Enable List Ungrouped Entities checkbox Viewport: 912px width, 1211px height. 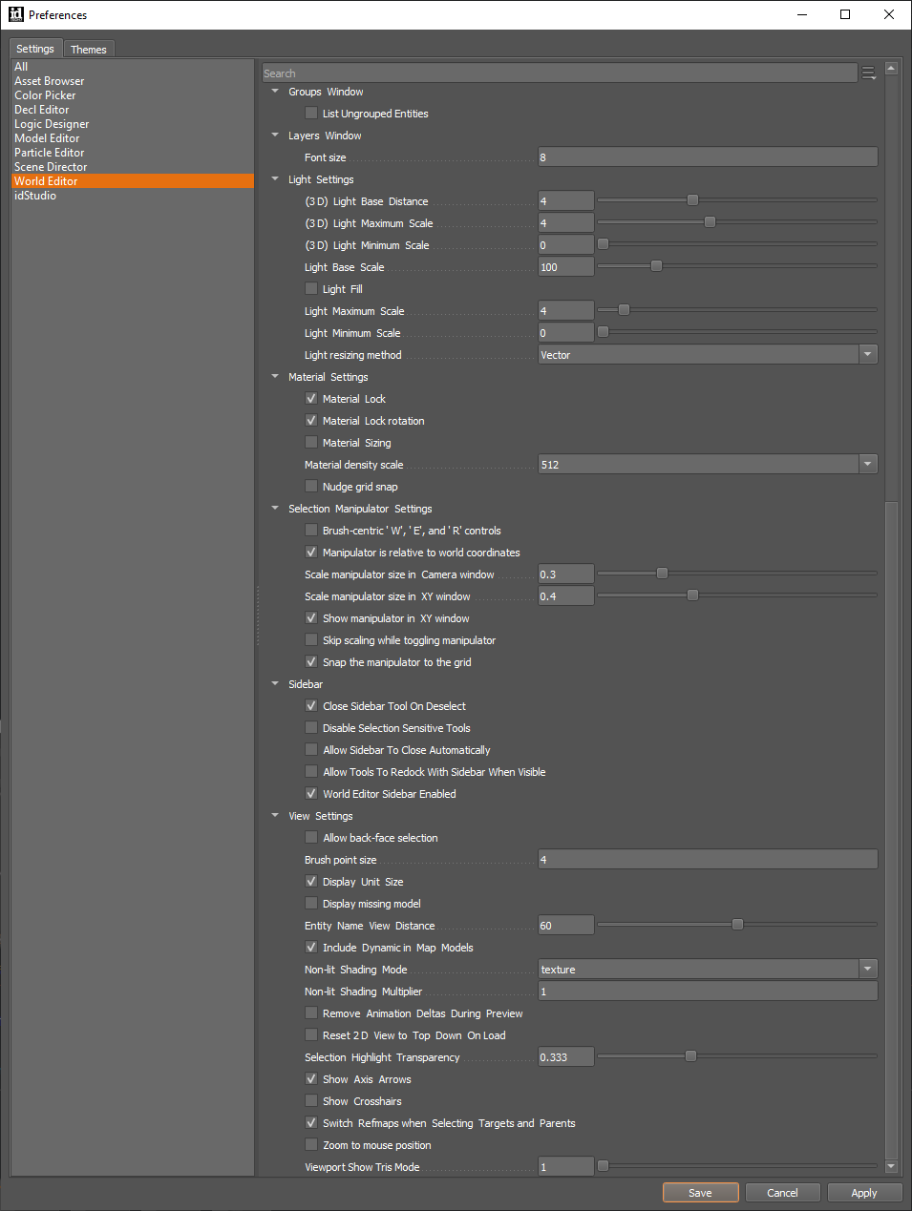pyautogui.click(x=311, y=113)
